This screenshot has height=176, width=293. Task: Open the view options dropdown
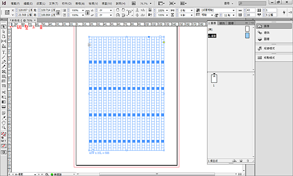(x=161, y=3)
